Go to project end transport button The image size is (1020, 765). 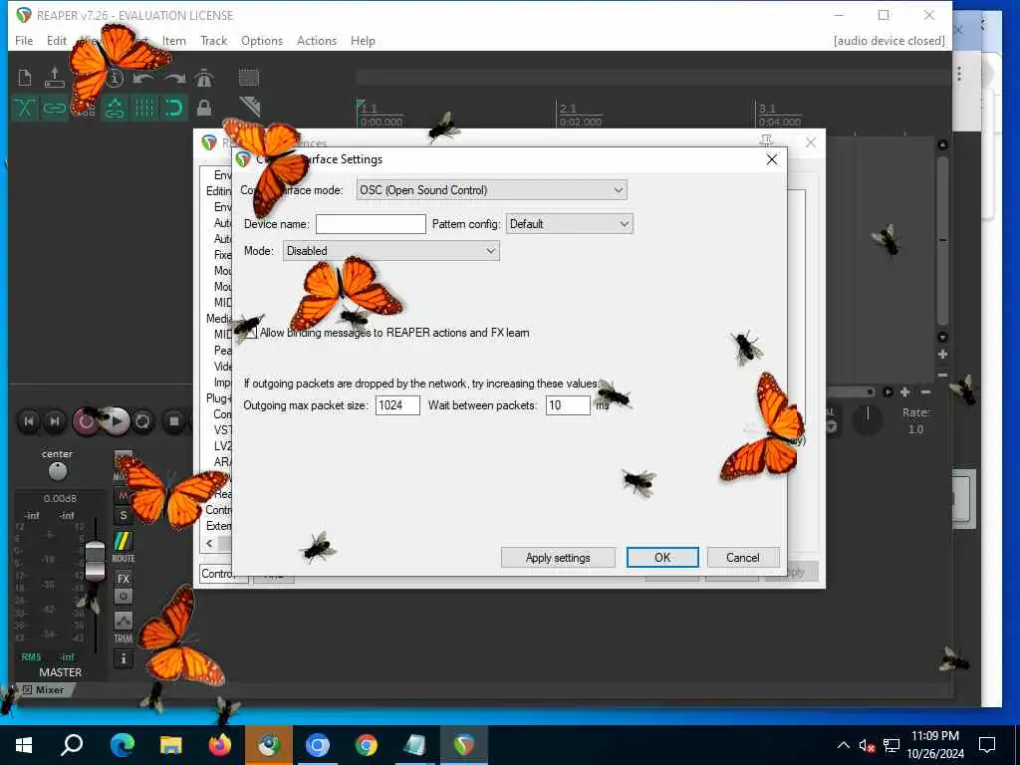(55, 421)
